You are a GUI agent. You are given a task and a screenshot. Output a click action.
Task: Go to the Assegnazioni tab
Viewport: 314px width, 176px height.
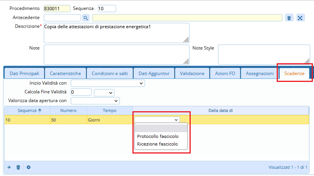(260, 73)
